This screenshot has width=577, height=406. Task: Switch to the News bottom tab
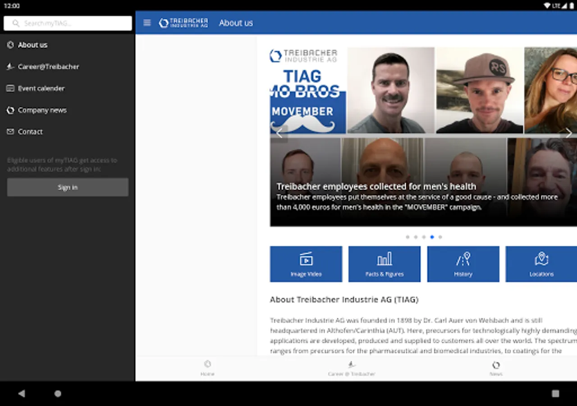point(496,368)
